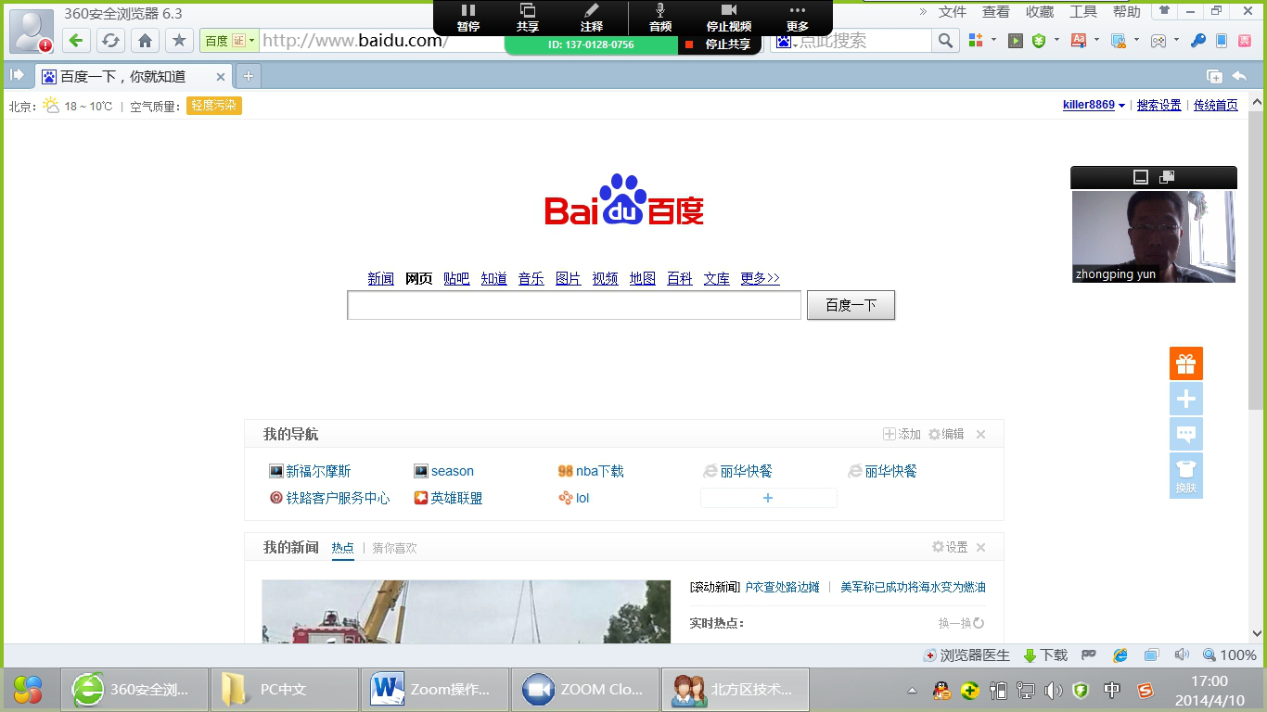Screen dimensions: 1267x712
Task: Bookmark the page with the star icon
Action: (179, 40)
